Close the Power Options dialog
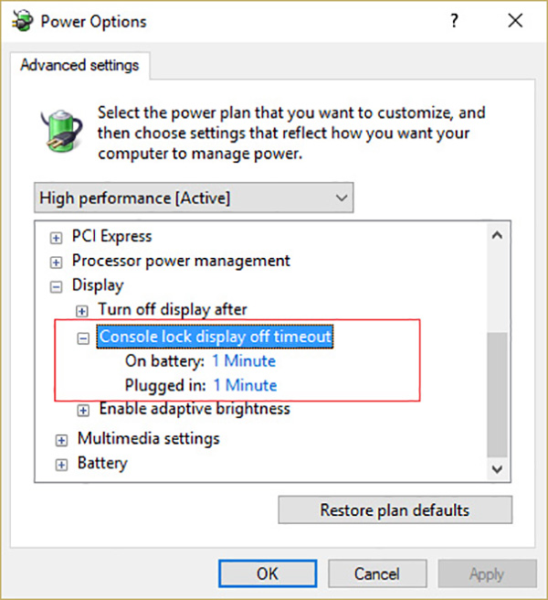Image resolution: width=548 pixels, height=600 pixels. [x=516, y=21]
